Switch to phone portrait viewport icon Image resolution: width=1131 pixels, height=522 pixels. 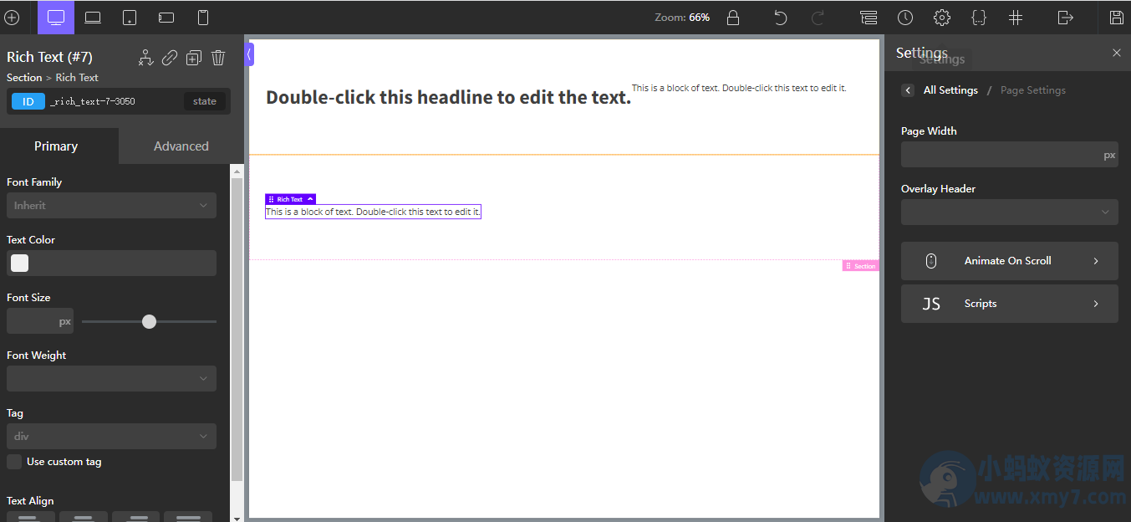pyautogui.click(x=202, y=18)
